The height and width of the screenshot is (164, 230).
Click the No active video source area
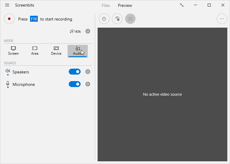point(162,94)
